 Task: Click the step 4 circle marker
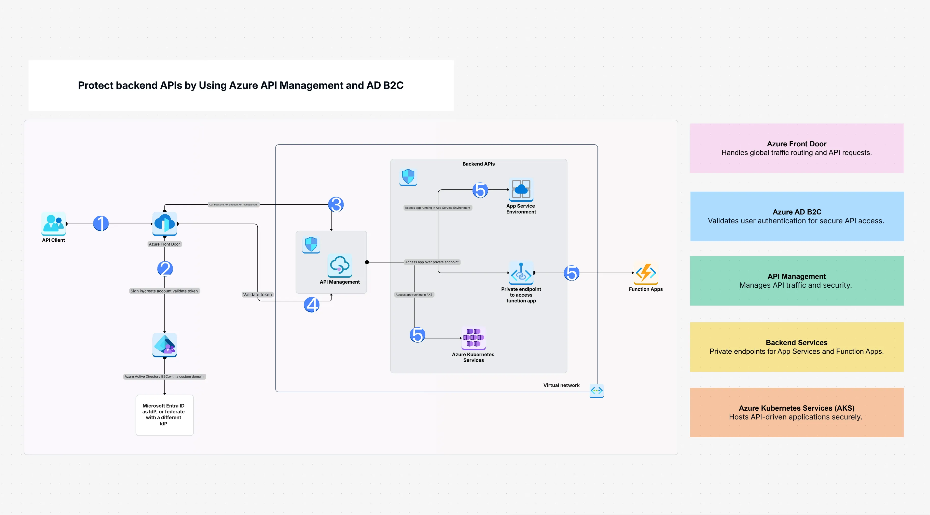pyautogui.click(x=312, y=305)
